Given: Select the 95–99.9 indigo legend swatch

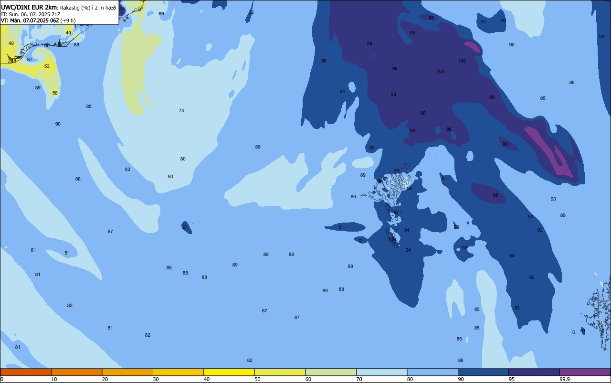Looking at the screenshot, I should 534,372.
